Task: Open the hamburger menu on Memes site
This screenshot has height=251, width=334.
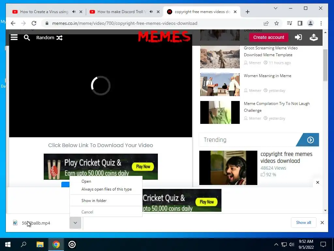Action: (14, 38)
